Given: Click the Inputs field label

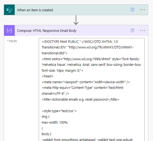Looking at the screenshot, I should pyautogui.click(x=13, y=41).
